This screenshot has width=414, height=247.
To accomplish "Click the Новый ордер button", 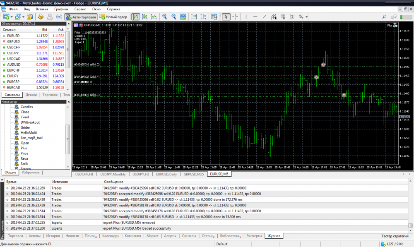I will [x=113, y=17].
